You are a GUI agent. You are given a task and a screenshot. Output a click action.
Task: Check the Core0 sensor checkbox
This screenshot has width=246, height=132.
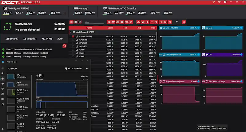pos(73,50)
